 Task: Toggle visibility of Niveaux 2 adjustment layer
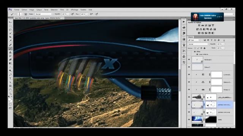(x=189, y=90)
